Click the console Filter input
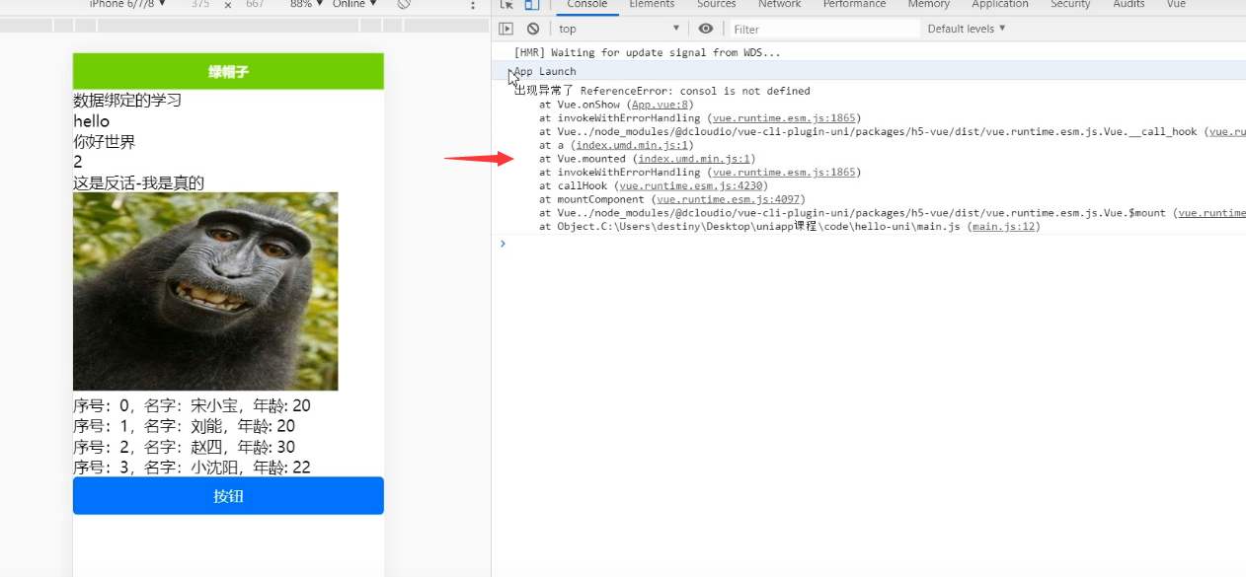 click(x=824, y=30)
